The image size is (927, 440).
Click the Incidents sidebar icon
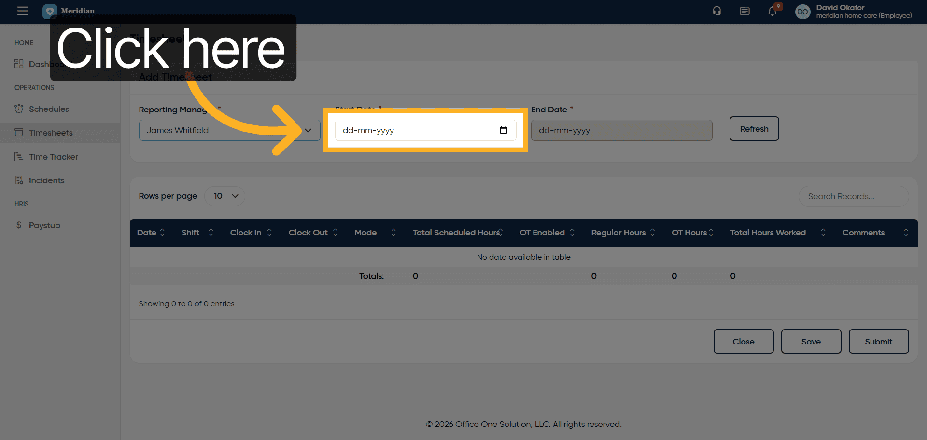[x=19, y=180]
